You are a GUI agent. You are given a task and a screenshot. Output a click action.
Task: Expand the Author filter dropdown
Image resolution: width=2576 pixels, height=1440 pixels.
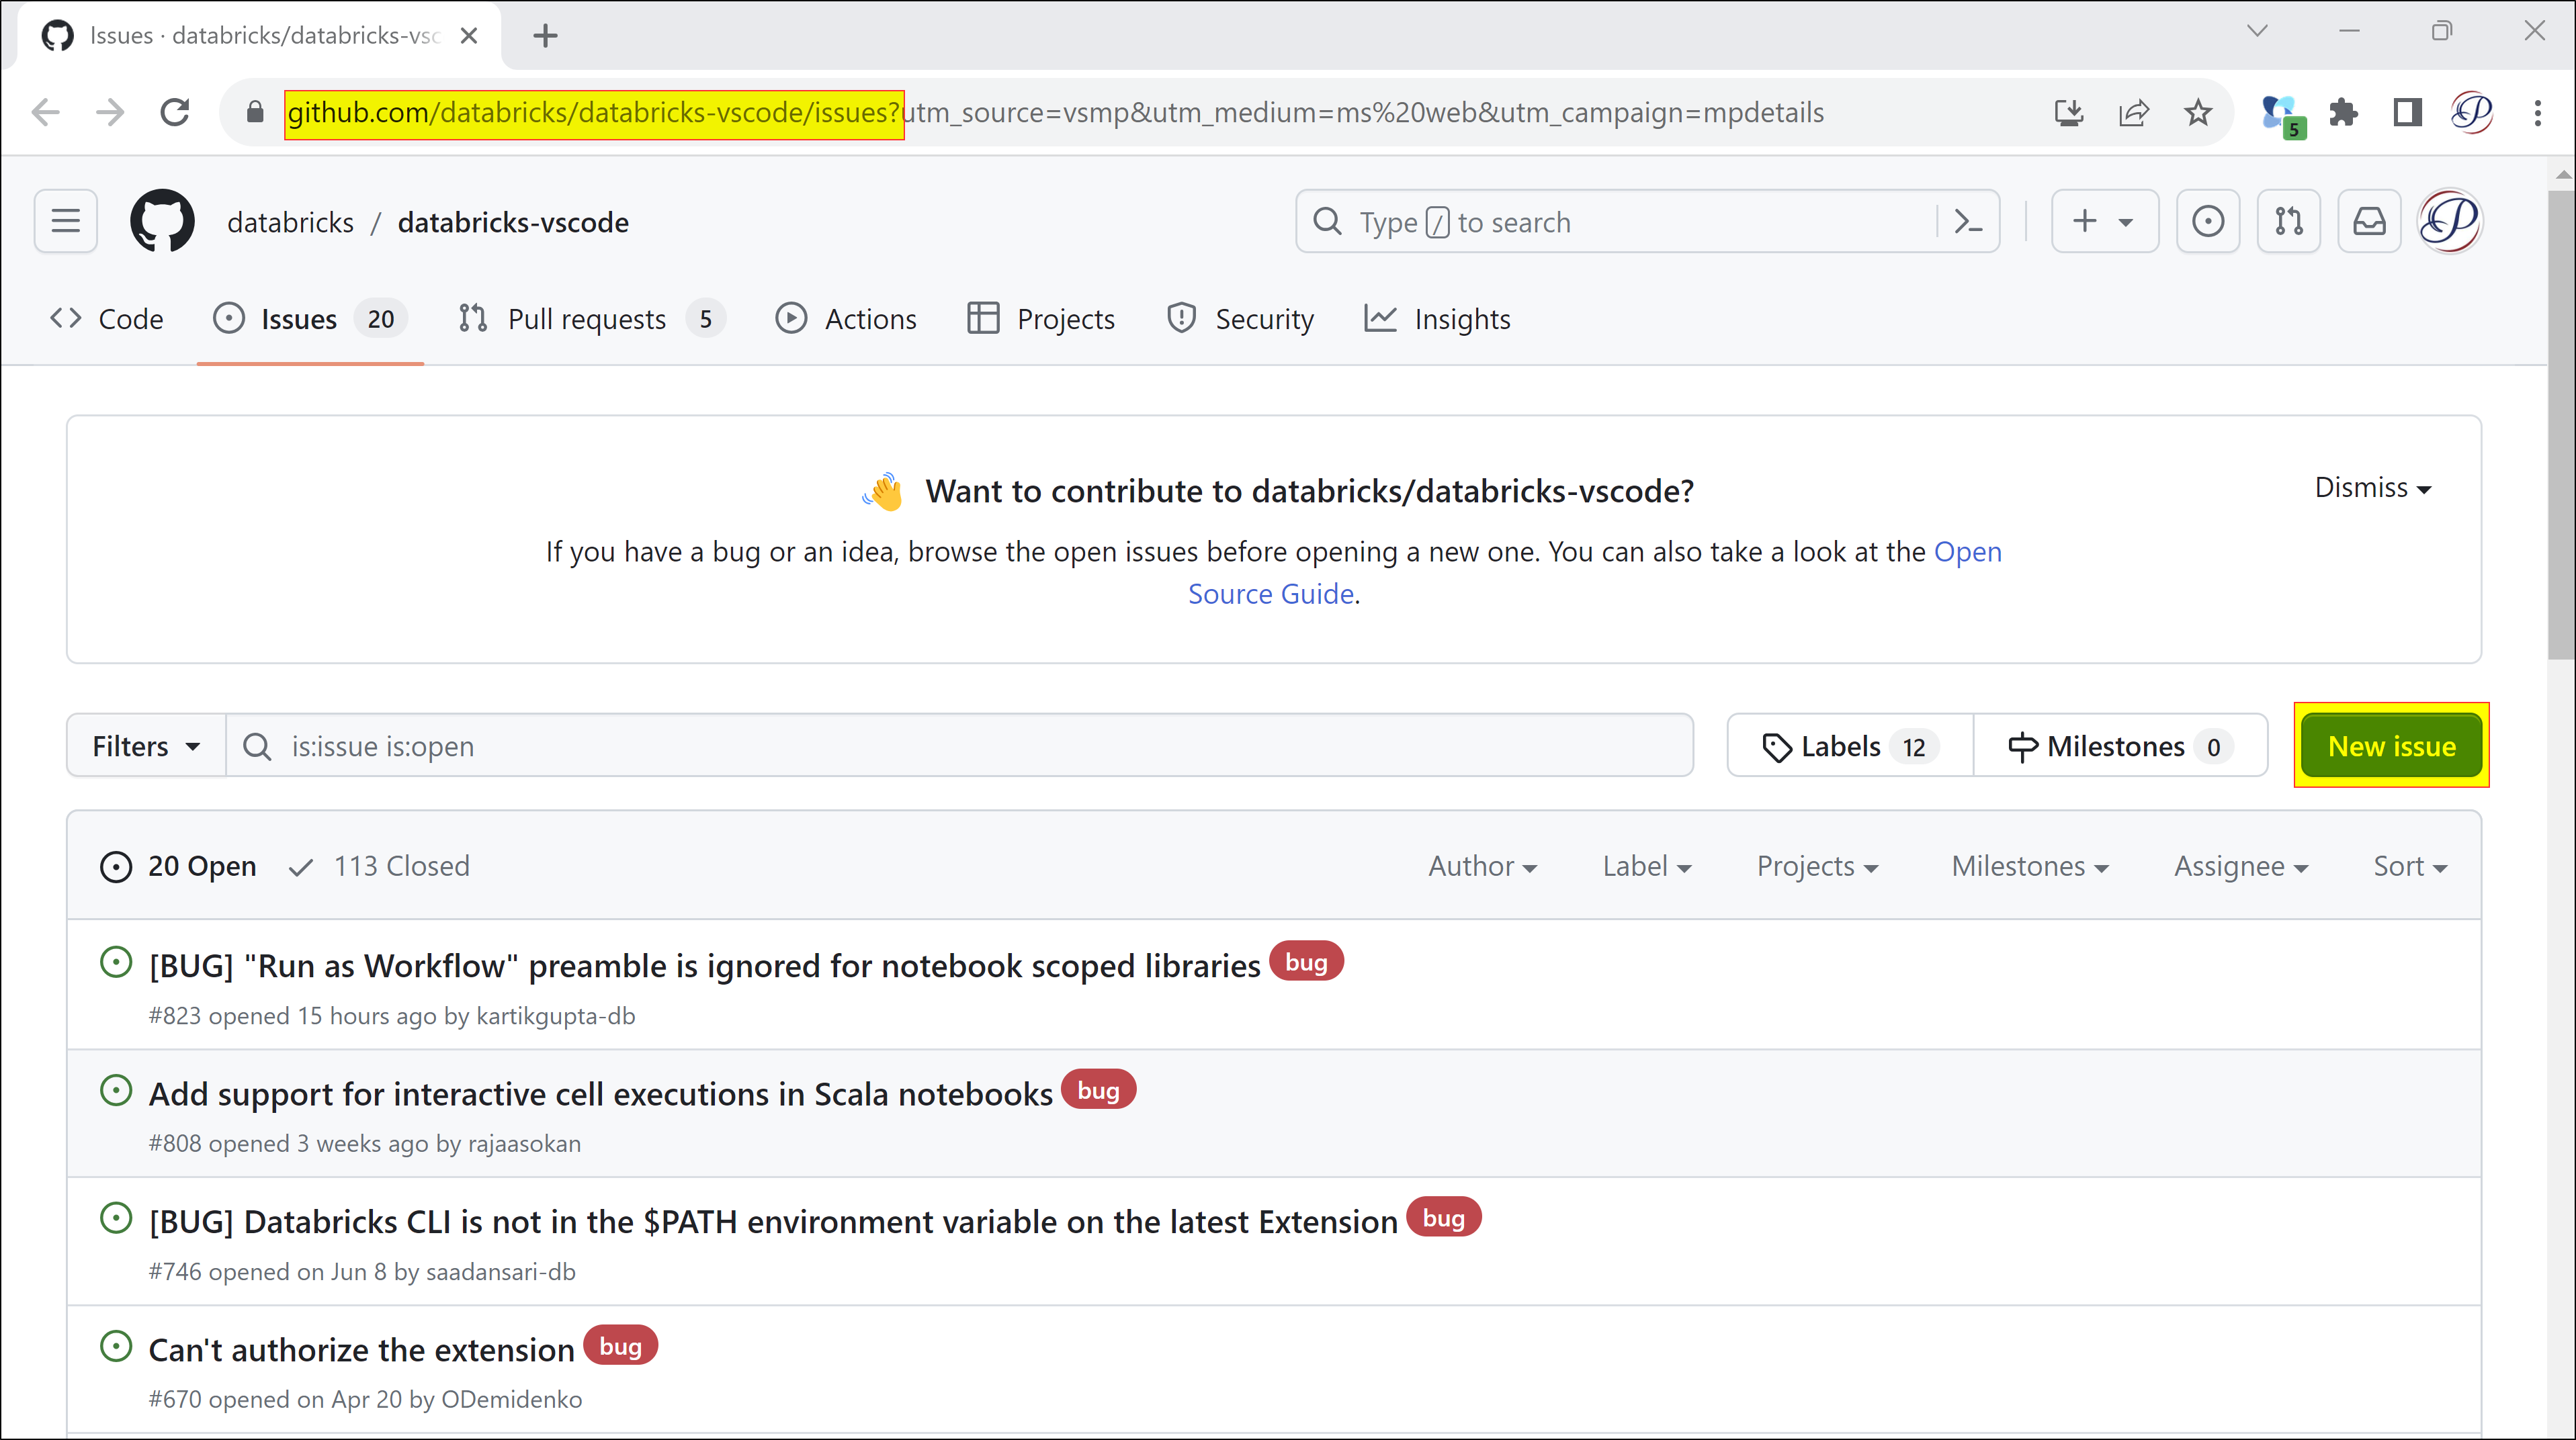1482,865
